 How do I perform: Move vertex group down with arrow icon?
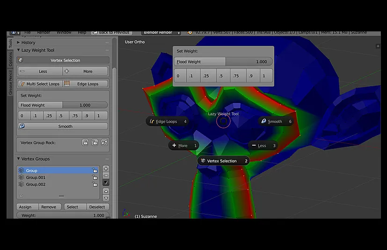click(106, 198)
